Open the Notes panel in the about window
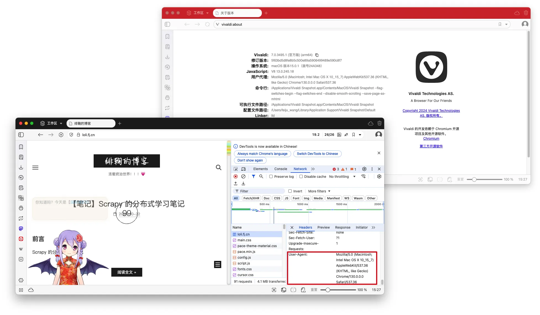The height and width of the screenshot is (315, 540). pos(167,77)
